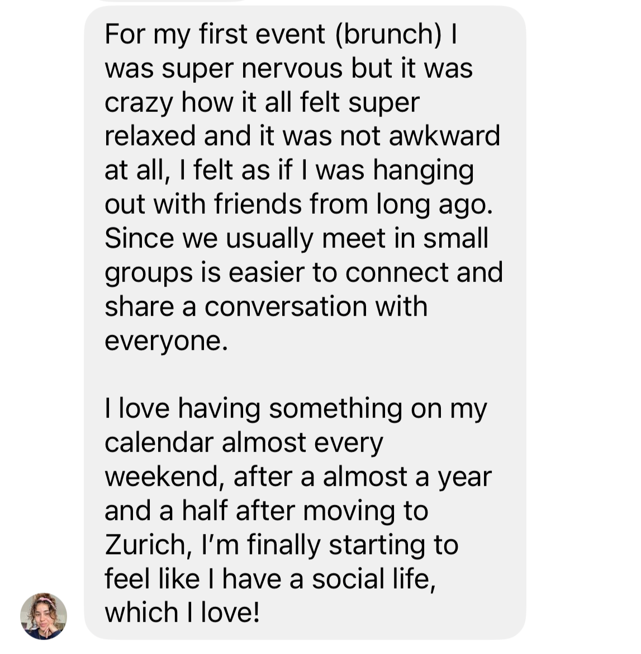Open the sender's profile picture avatar
This screenshot has height=654, width=641.
44,616
